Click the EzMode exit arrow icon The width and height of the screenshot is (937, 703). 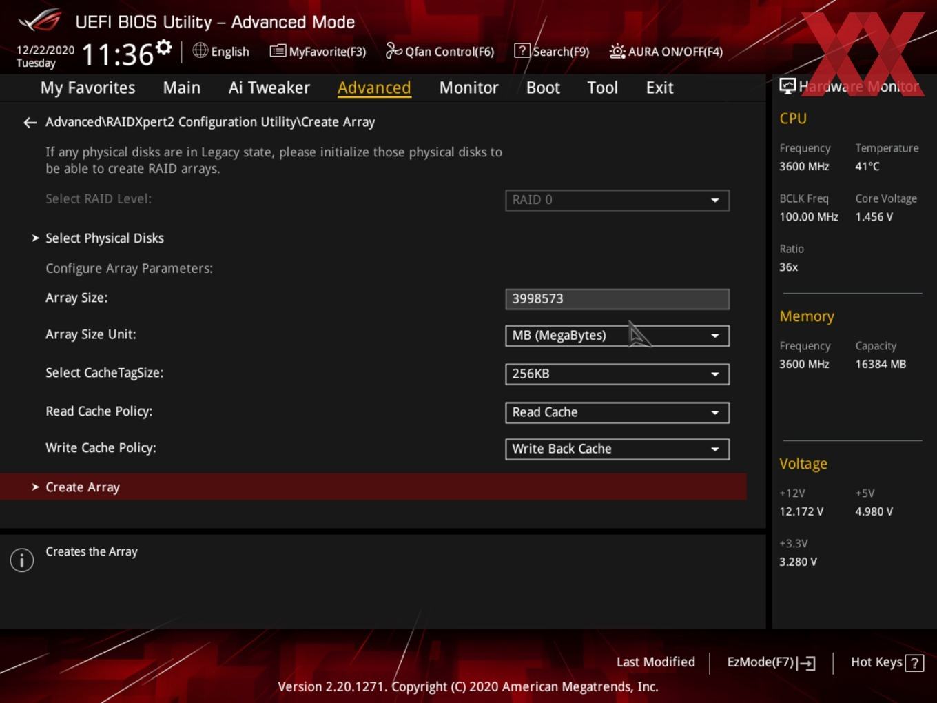tap(806, 663)
